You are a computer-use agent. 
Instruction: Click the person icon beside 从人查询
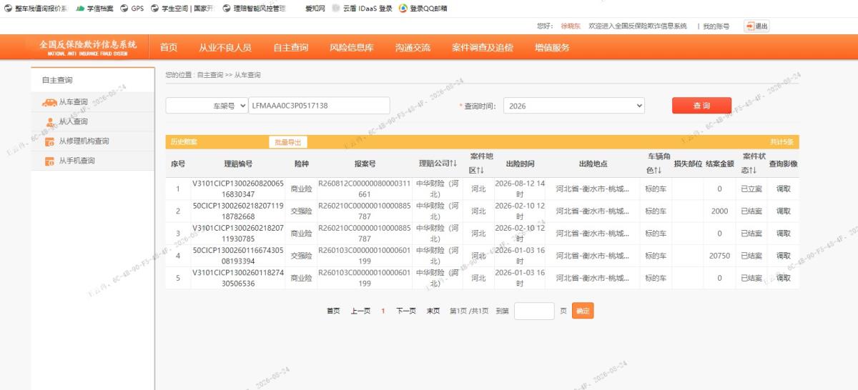coord(49,122)
